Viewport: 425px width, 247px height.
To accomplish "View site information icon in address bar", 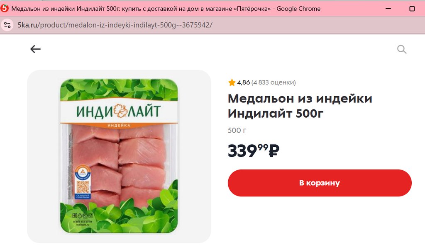I will (7, 25).
